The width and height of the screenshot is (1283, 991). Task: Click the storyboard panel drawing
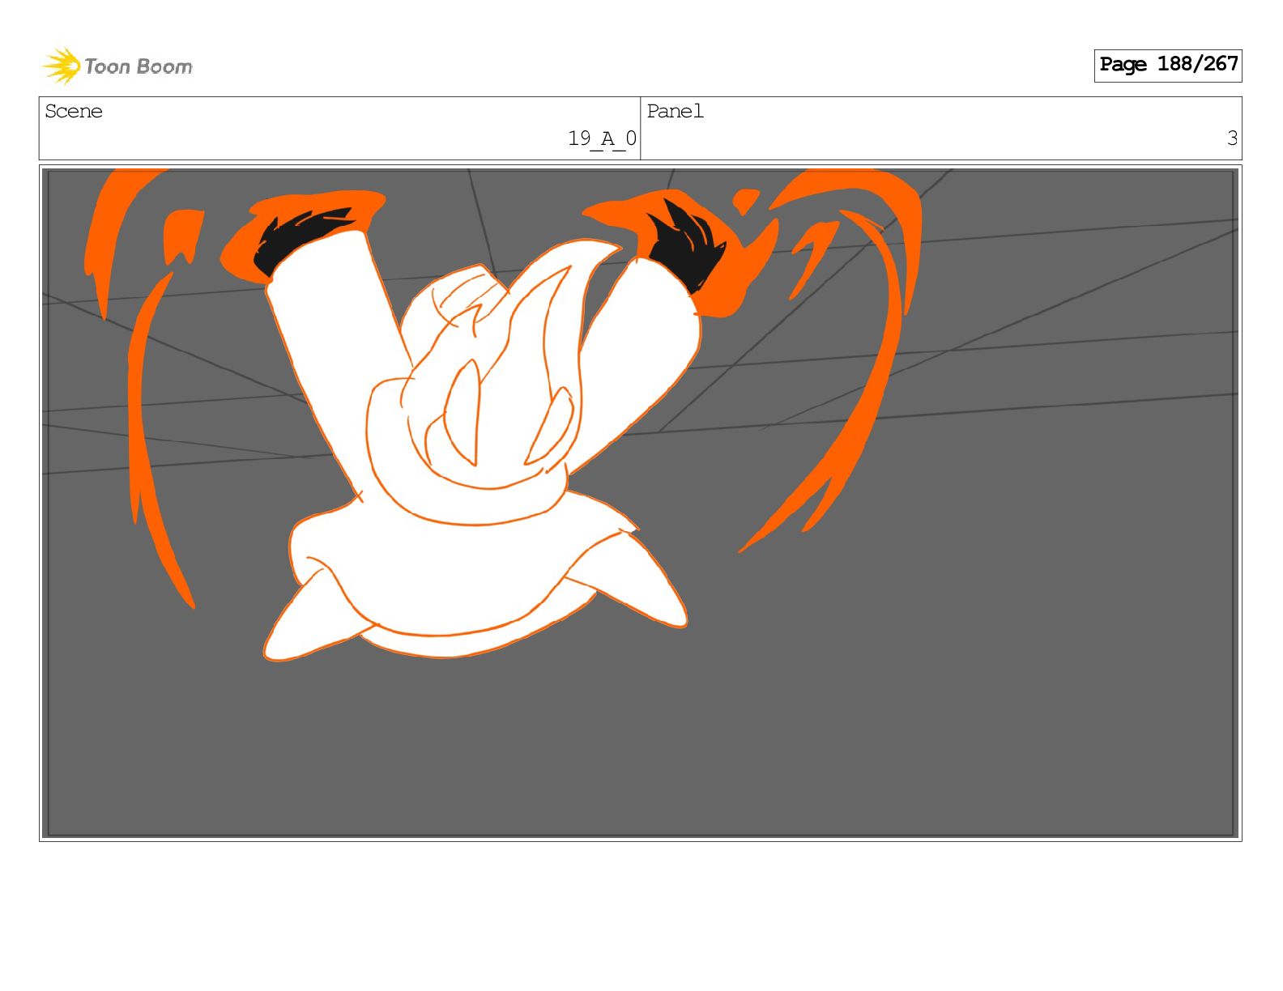(640, 503)
